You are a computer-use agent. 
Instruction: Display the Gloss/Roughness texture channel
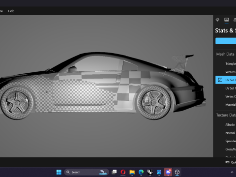(x=231, y=149)
